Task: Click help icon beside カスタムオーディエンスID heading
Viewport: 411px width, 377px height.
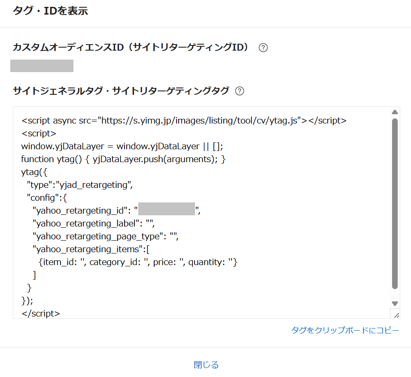Action: 263,48
